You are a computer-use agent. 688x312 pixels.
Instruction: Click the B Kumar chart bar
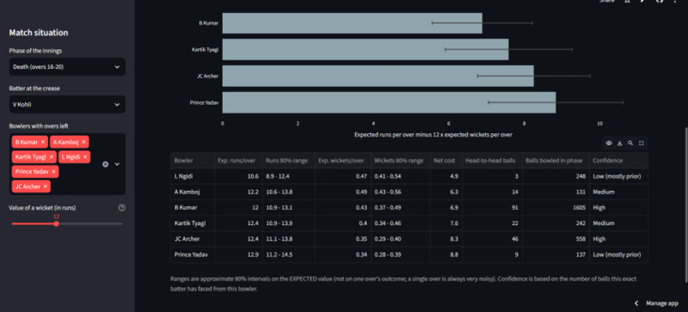point(352,23)
